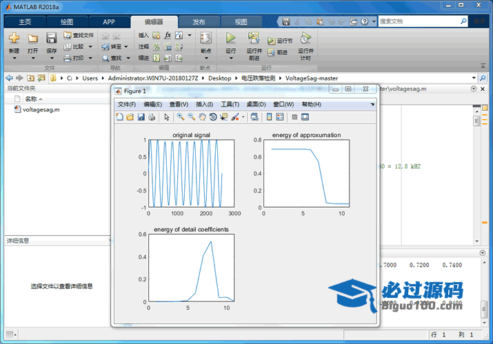Viewport: 493px width, 344px height.
Task: Click the search documentation input field
Action: (x=420, y=21)
